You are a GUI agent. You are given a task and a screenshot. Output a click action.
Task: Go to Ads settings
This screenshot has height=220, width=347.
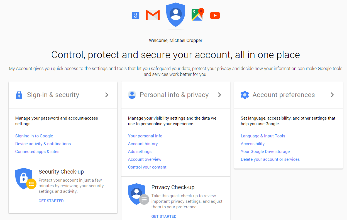[x=140, y=152]
